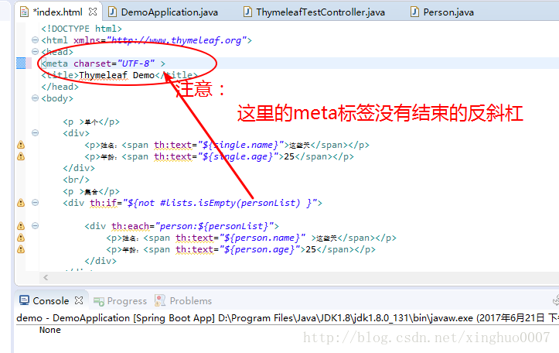Switch to the Problems view tab
The height and width of the screenshot is (353, 559).
point(190,301)
